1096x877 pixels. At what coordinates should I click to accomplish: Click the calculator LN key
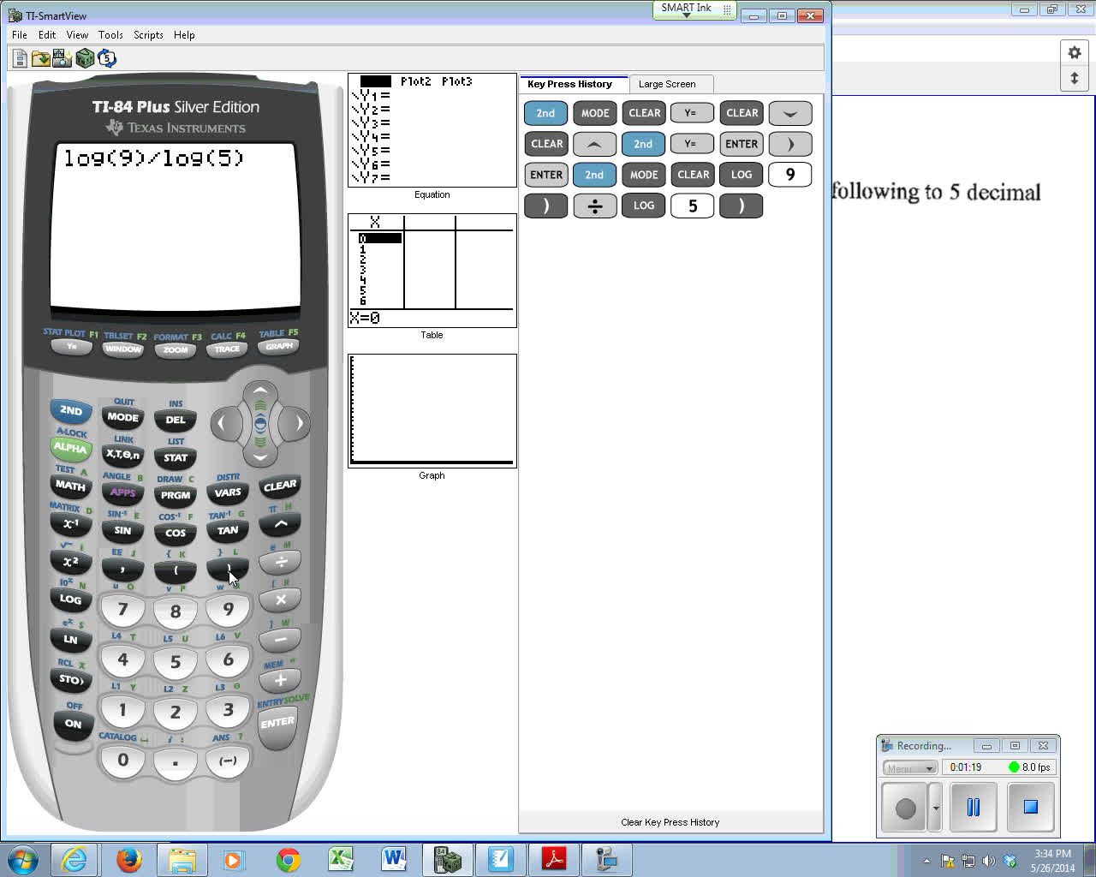coord(70,639)
